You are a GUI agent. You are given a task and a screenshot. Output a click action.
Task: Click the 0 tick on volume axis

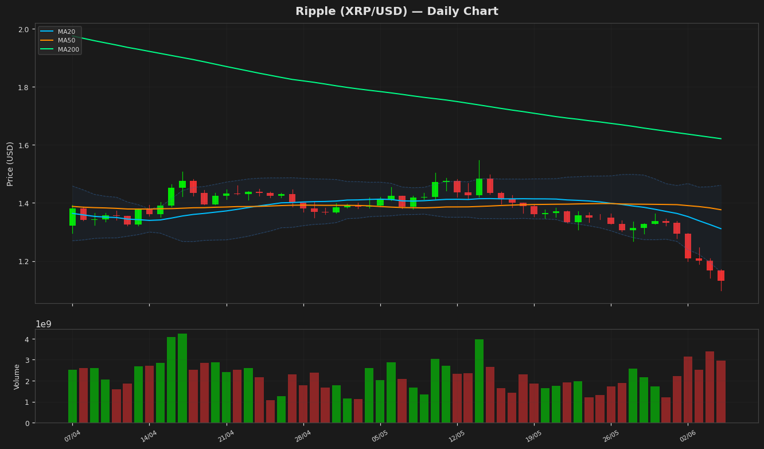(27, 423)
